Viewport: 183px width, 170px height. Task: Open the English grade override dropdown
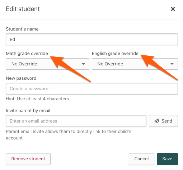coord(135,64)
